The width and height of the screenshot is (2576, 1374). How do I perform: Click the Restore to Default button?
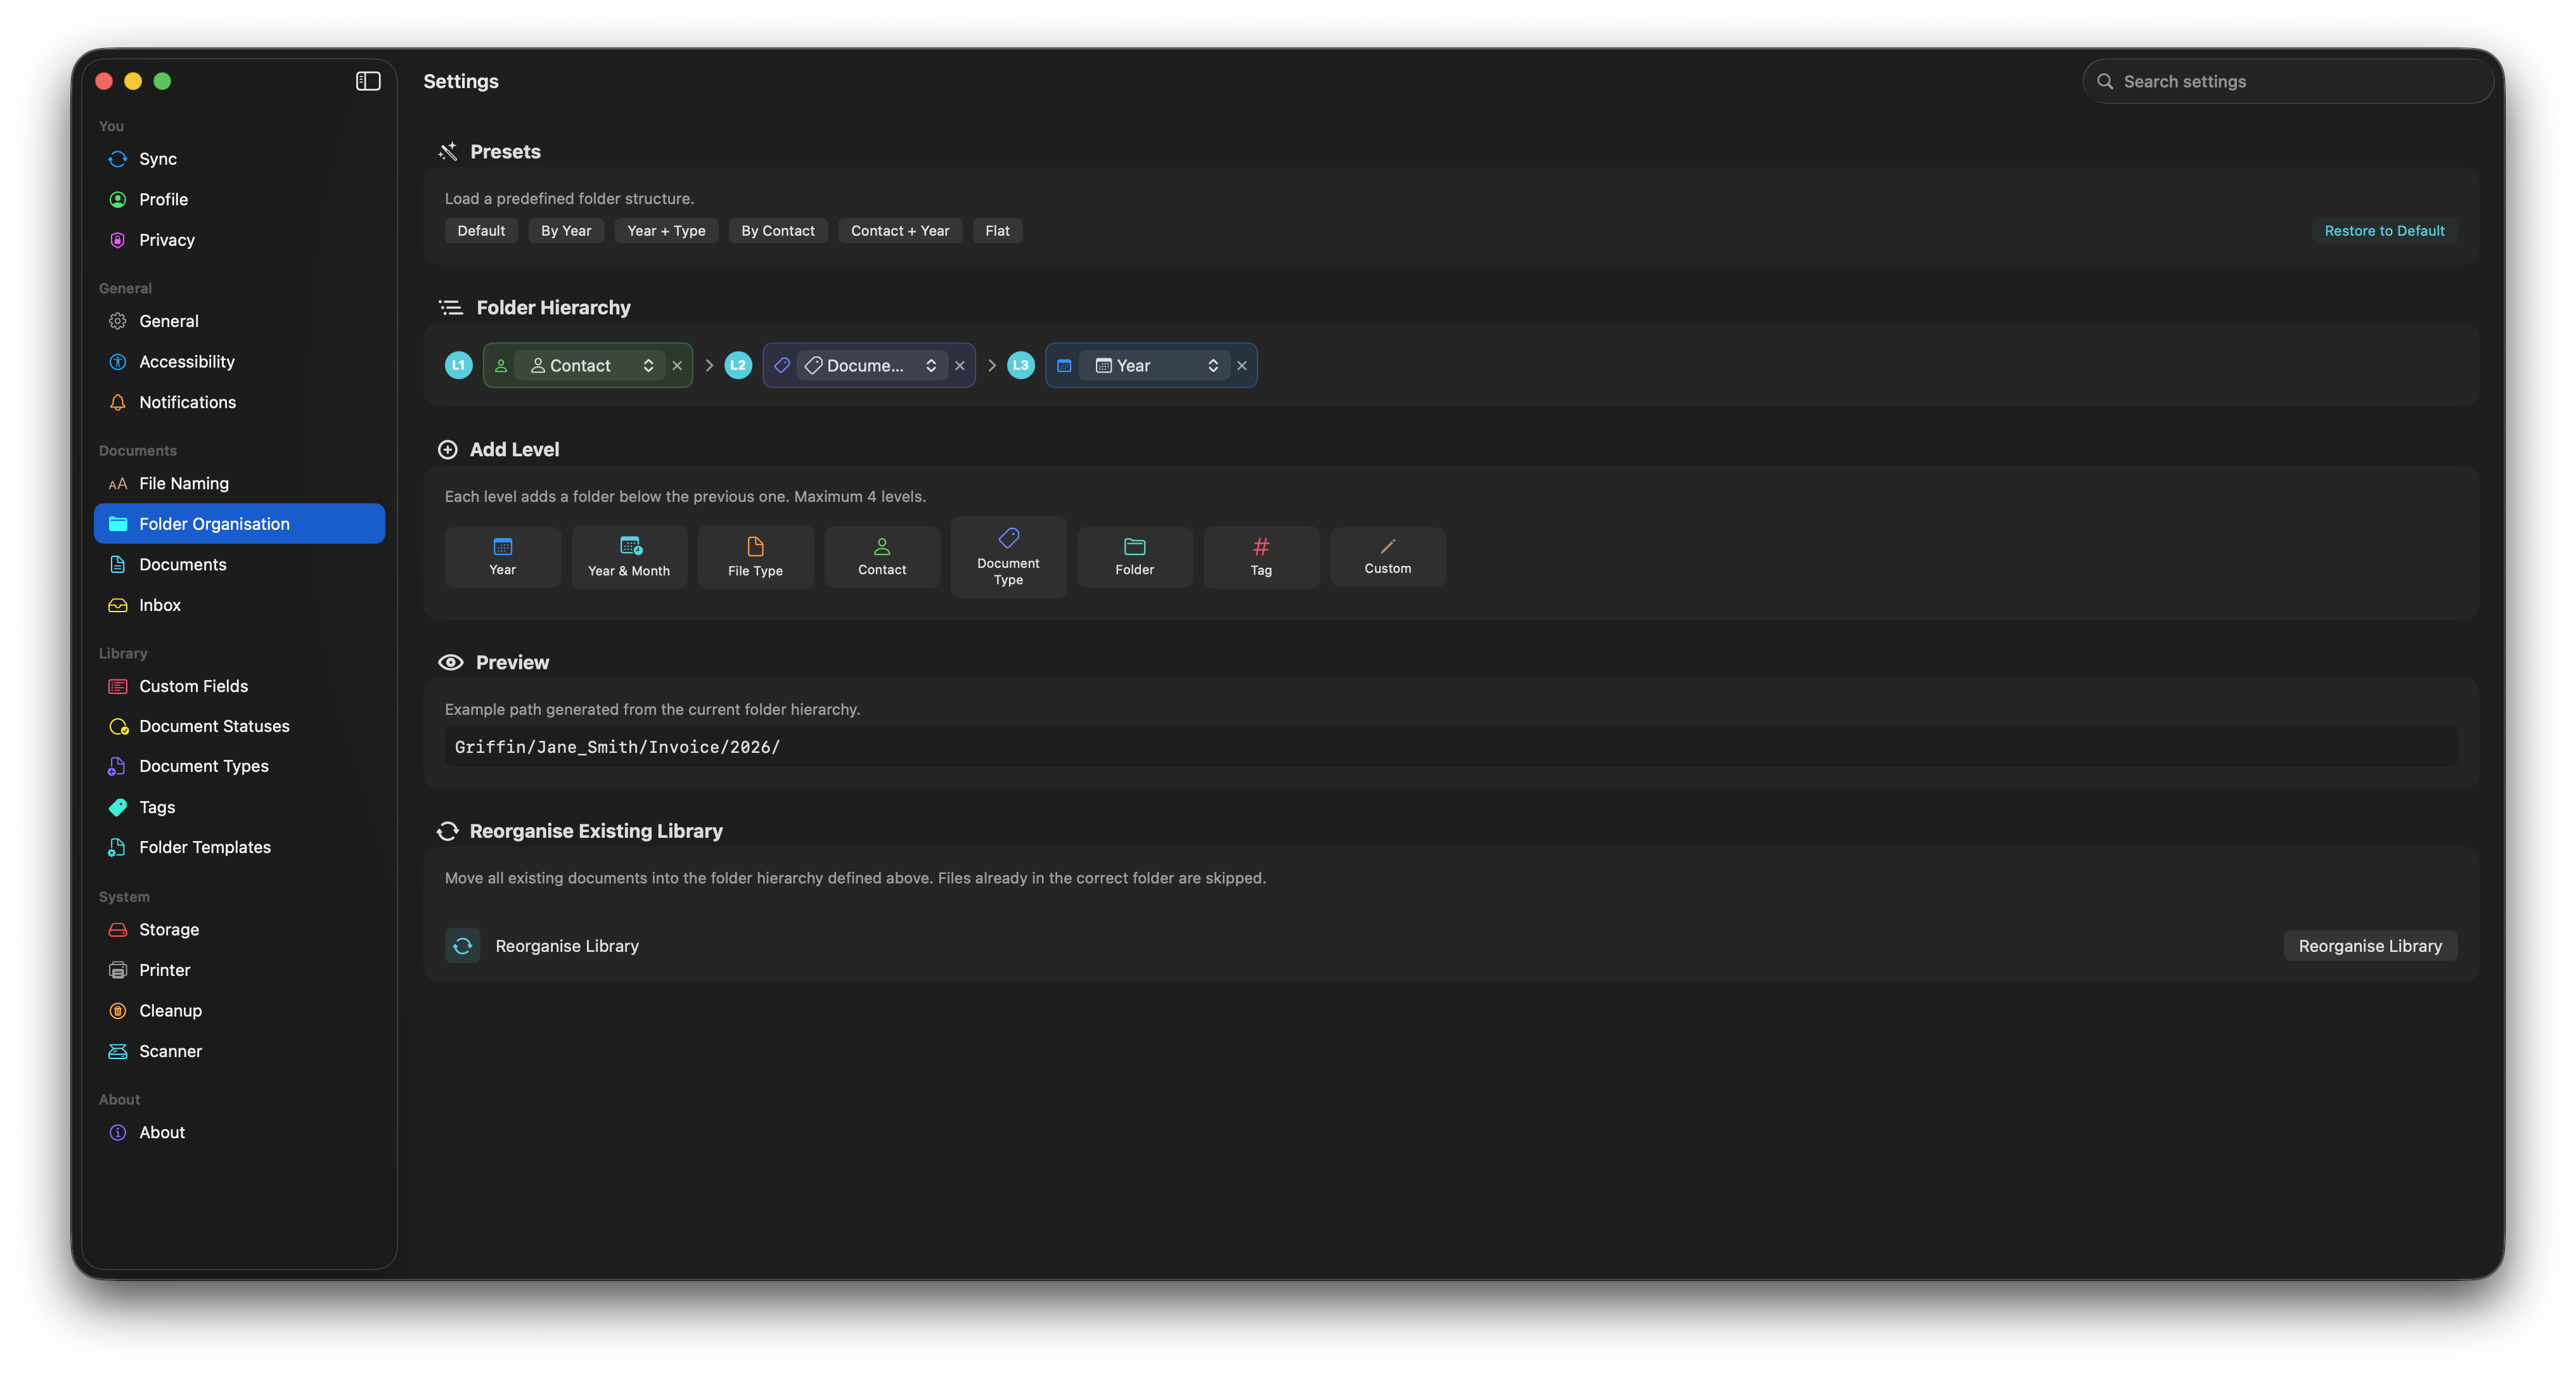(x=2383, y=230)
